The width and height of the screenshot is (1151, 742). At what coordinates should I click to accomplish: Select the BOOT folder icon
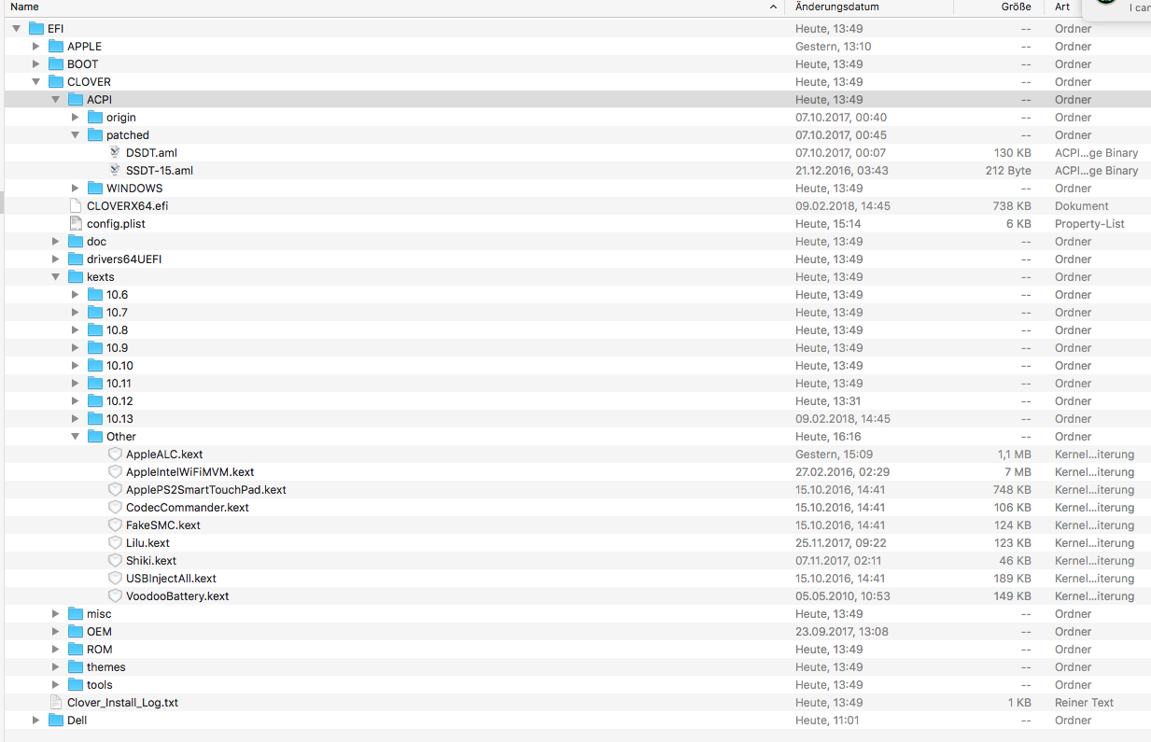pos(57,64)
